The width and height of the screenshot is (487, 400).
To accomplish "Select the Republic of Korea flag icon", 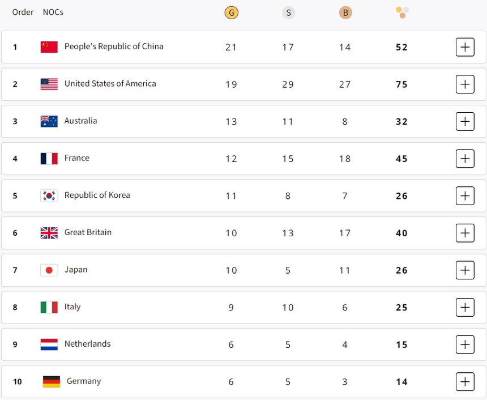I will 49,195.
